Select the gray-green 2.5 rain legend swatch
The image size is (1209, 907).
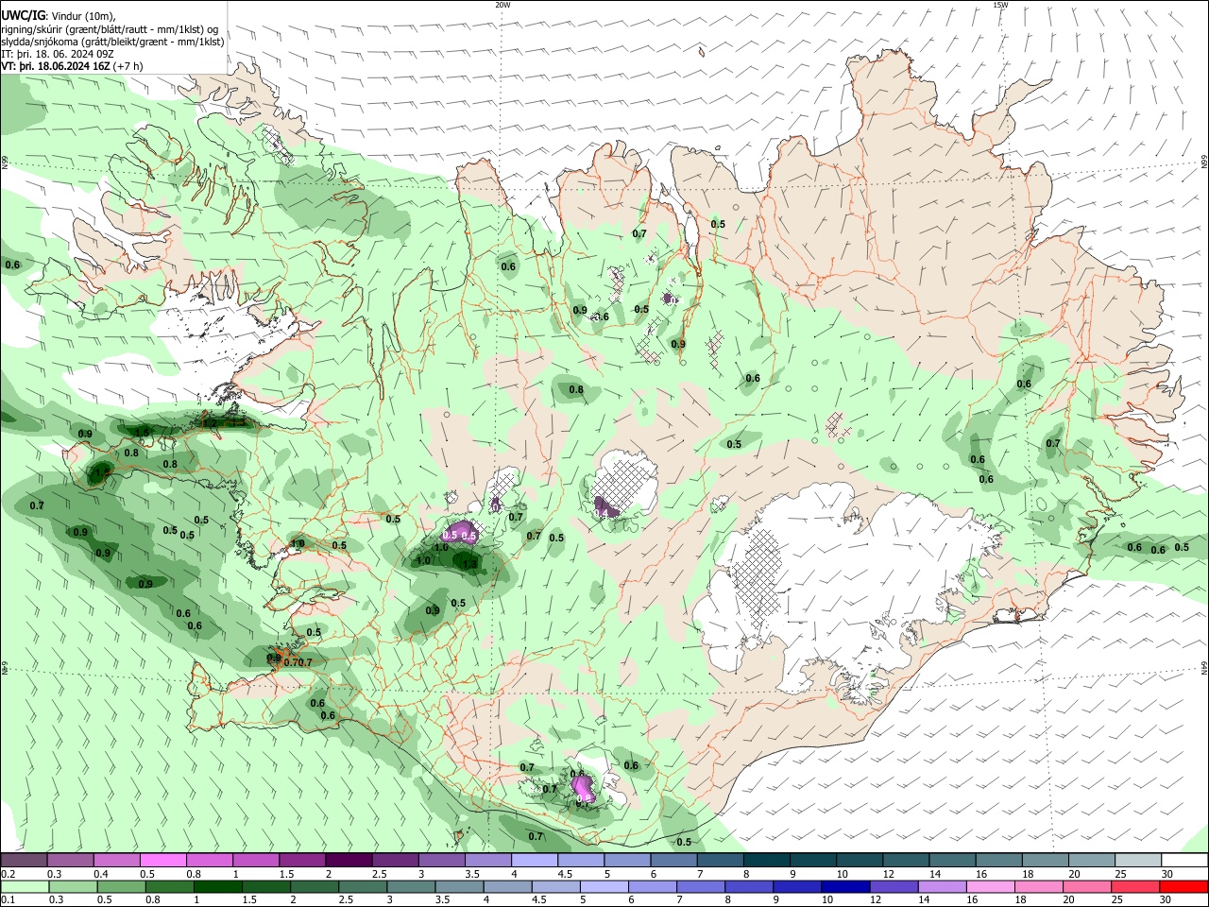(363, 886)
